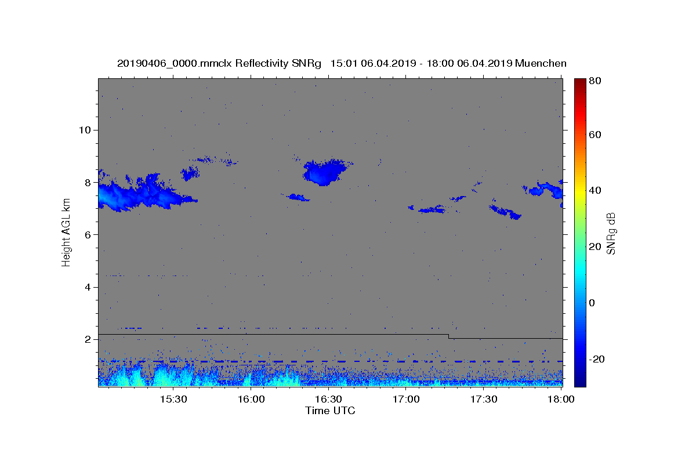Click the colorbar value 40

(x=594, y=190)
